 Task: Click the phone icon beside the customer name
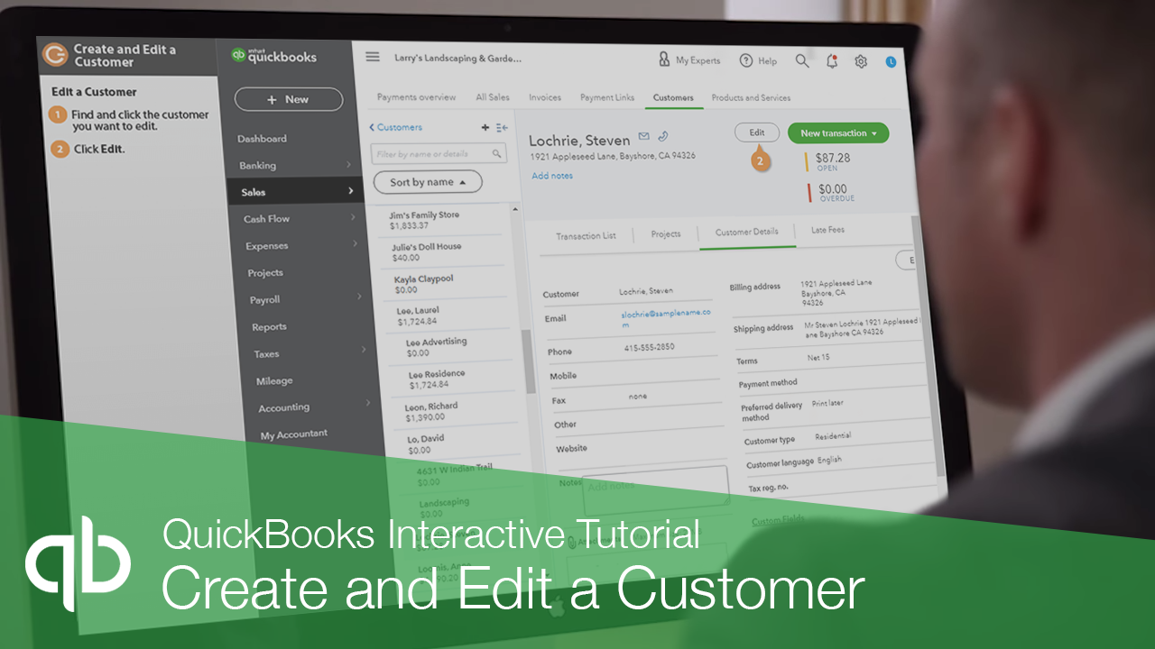664,138
